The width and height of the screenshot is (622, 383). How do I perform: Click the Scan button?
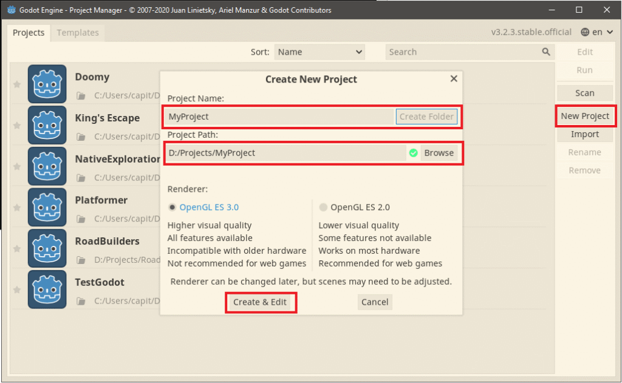tap(585, 93)
